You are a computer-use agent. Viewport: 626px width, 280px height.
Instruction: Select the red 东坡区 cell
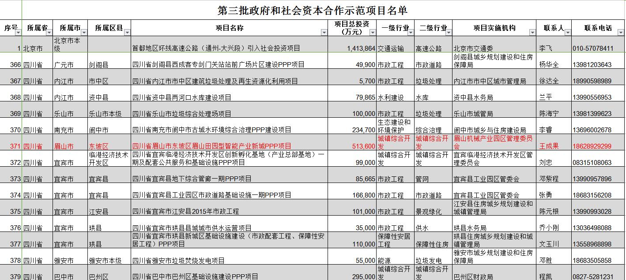pos(109,142)
